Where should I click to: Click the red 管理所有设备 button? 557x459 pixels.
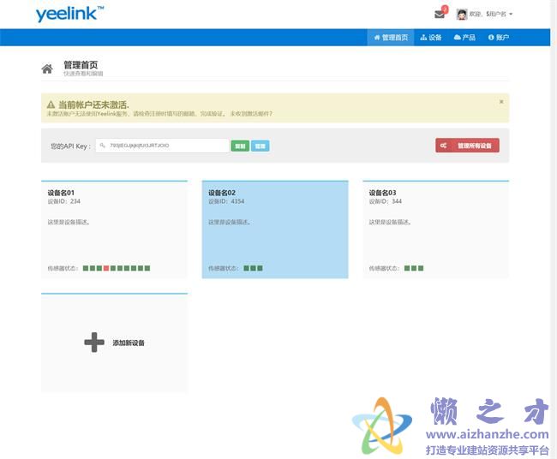(x=467, y=146)
